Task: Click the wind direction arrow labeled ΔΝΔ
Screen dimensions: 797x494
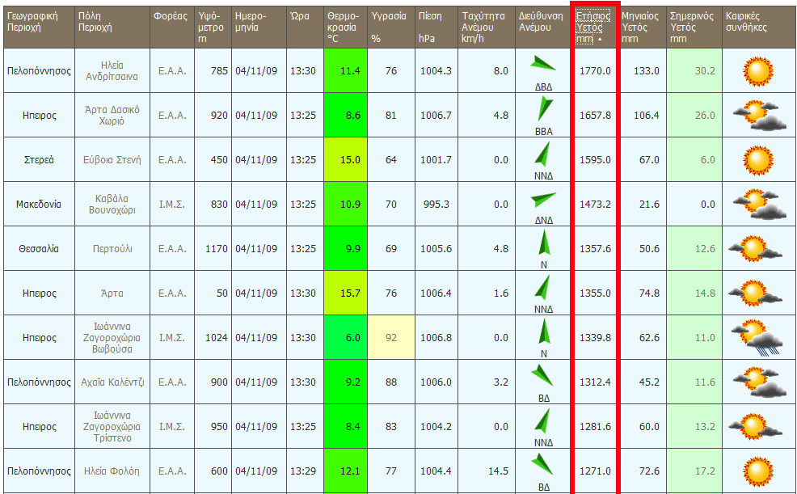Action: pos(543,198)
